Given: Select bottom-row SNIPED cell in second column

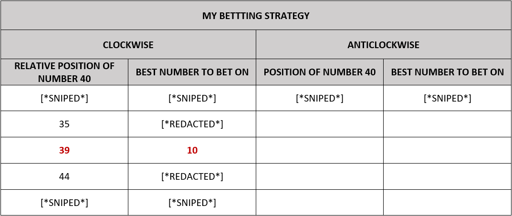Looking at the screenshot, I should tap(192, 203).
